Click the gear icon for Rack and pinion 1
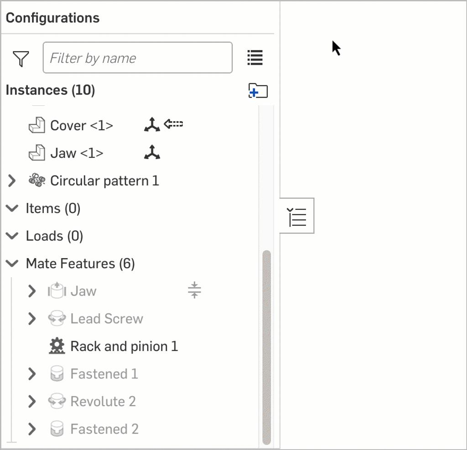This screenshot has height=450, width=467. click(x=57, y=346)
